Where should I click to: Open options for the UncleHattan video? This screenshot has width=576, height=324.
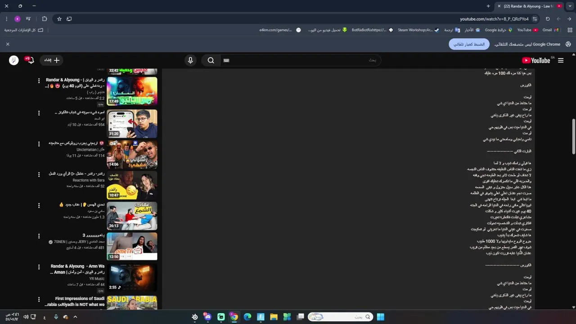[39, 144]
